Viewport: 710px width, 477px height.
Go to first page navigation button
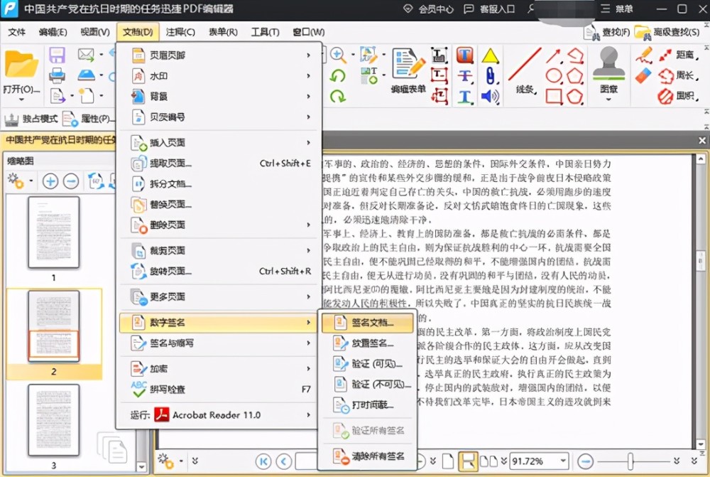click(x=263, y=461)
